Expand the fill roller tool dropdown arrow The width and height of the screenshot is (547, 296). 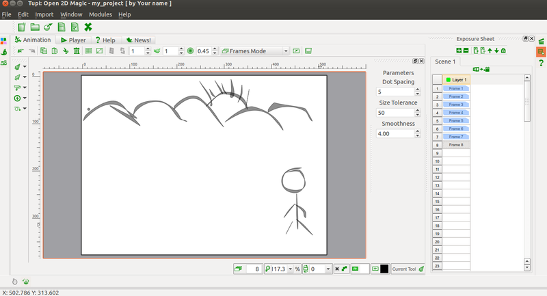click(x=25, y=88)
